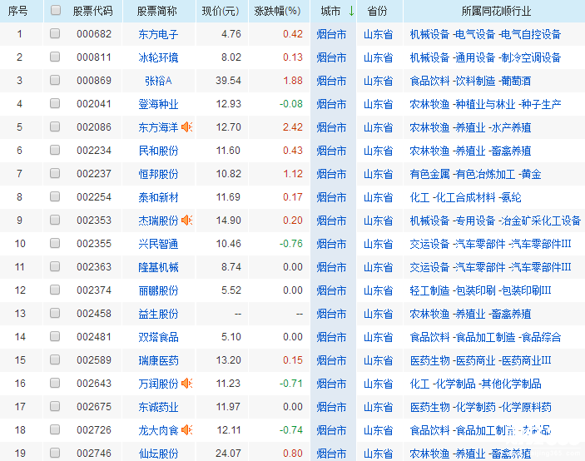Check the box for stock 000811
Image resolution: width=585 pixels, height=461 pixels.
coord(55,57)
